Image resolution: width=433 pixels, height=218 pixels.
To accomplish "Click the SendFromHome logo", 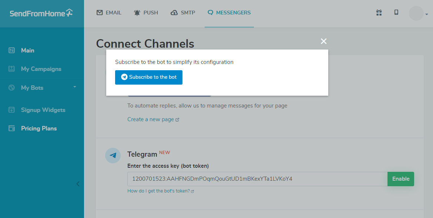I will [41, 13].
